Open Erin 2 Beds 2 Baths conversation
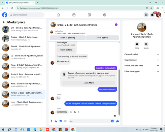 (x=23, y=29)
